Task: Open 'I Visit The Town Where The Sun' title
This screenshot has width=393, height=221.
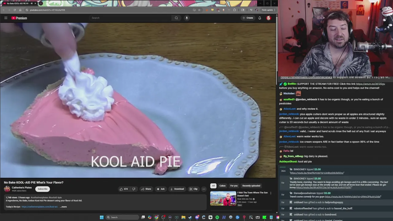Action: (252, 194)
